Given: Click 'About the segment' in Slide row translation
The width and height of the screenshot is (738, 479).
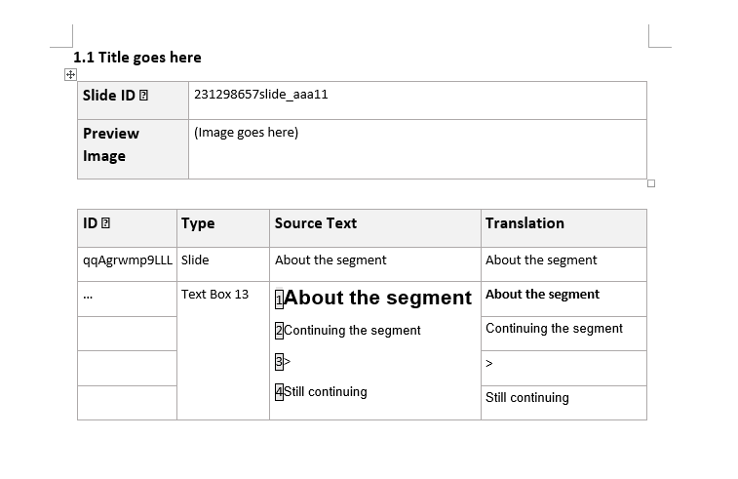Looking at the screenshot, I should (x=541, y=260).
